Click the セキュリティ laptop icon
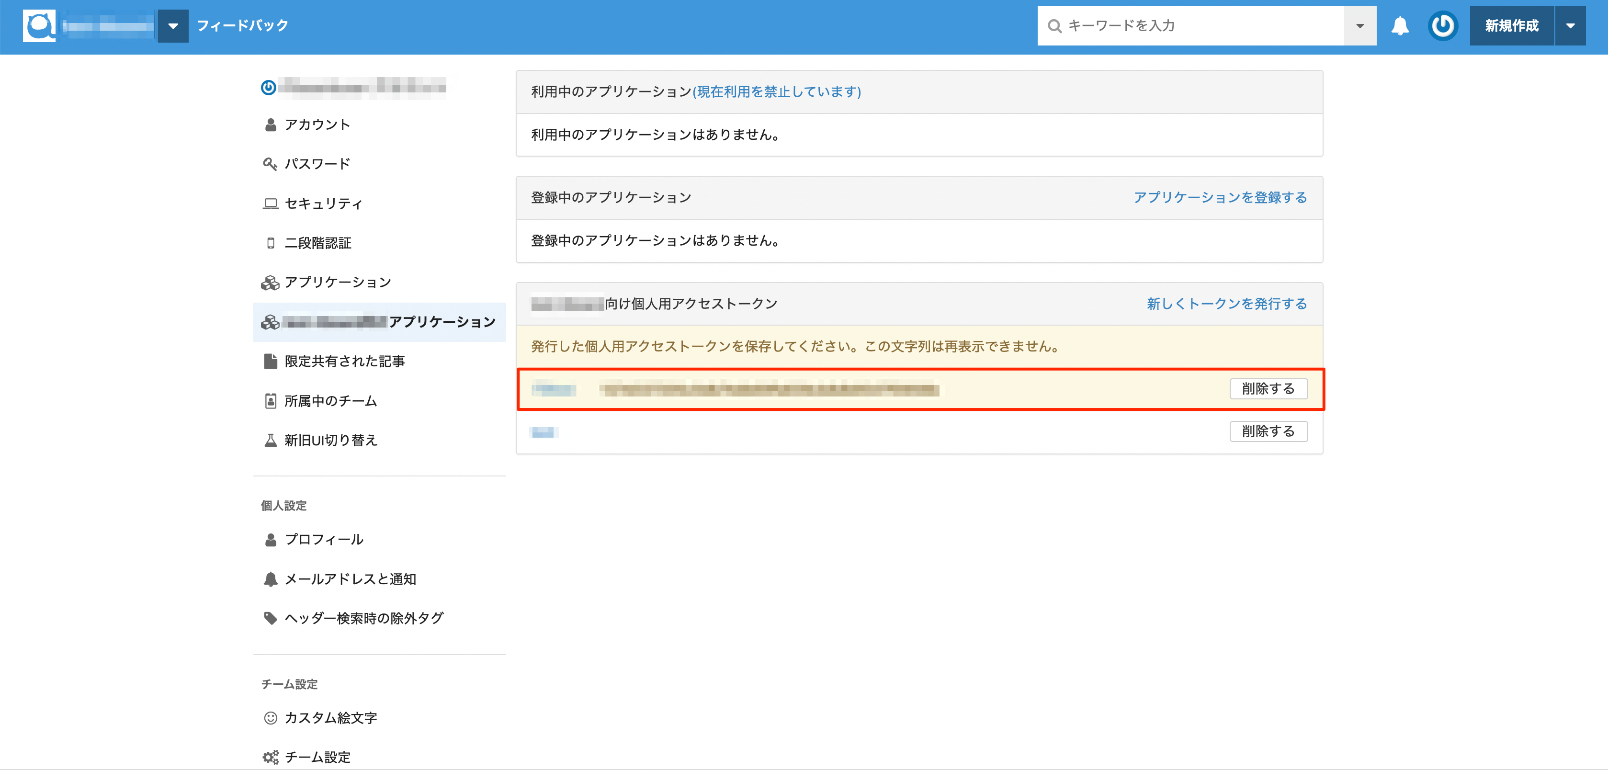1608x770 pixels. [x=270, y=204]
